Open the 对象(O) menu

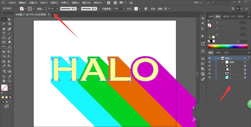(33, 3)
